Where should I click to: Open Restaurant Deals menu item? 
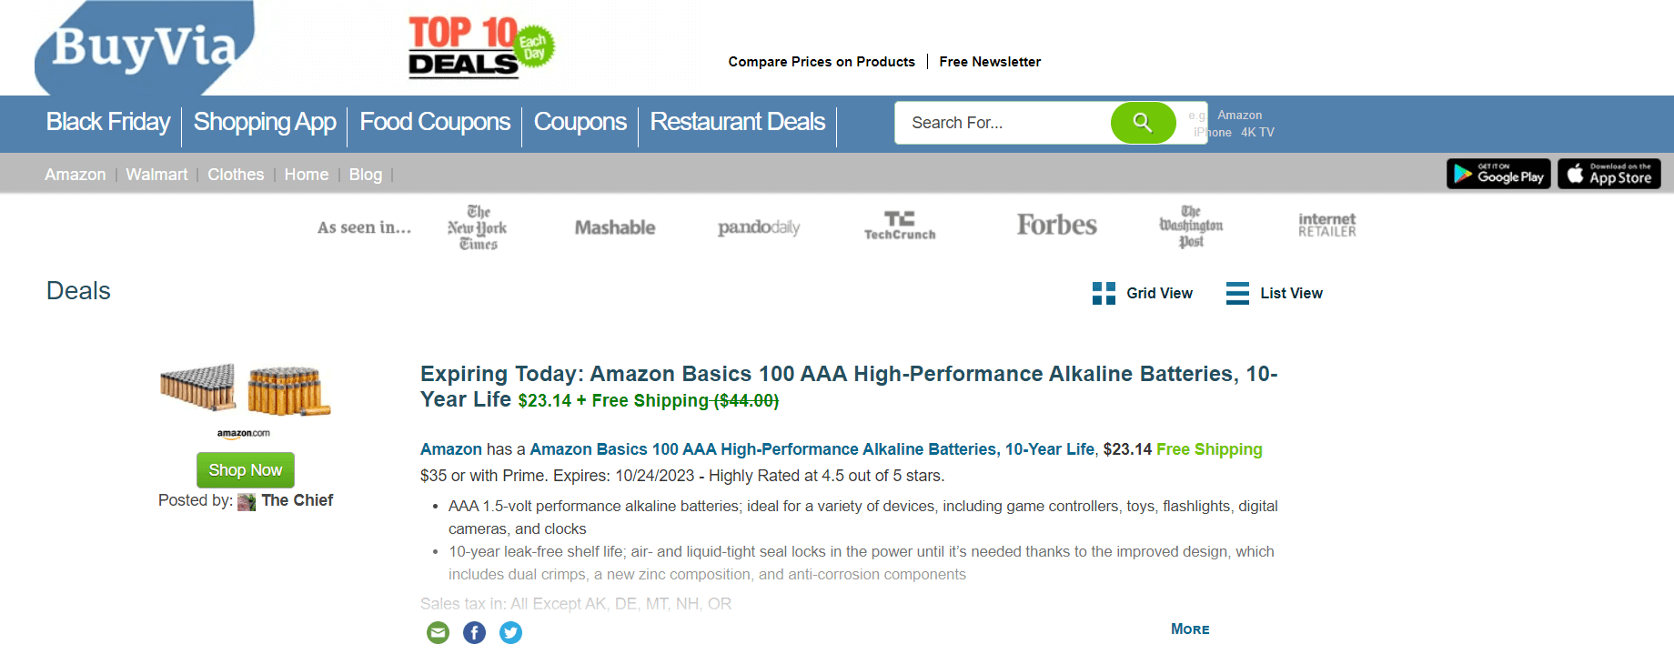pos(737,122)
